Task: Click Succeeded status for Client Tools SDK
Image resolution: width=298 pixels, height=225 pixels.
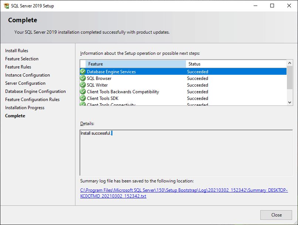Action: click(x=197, y=98)
